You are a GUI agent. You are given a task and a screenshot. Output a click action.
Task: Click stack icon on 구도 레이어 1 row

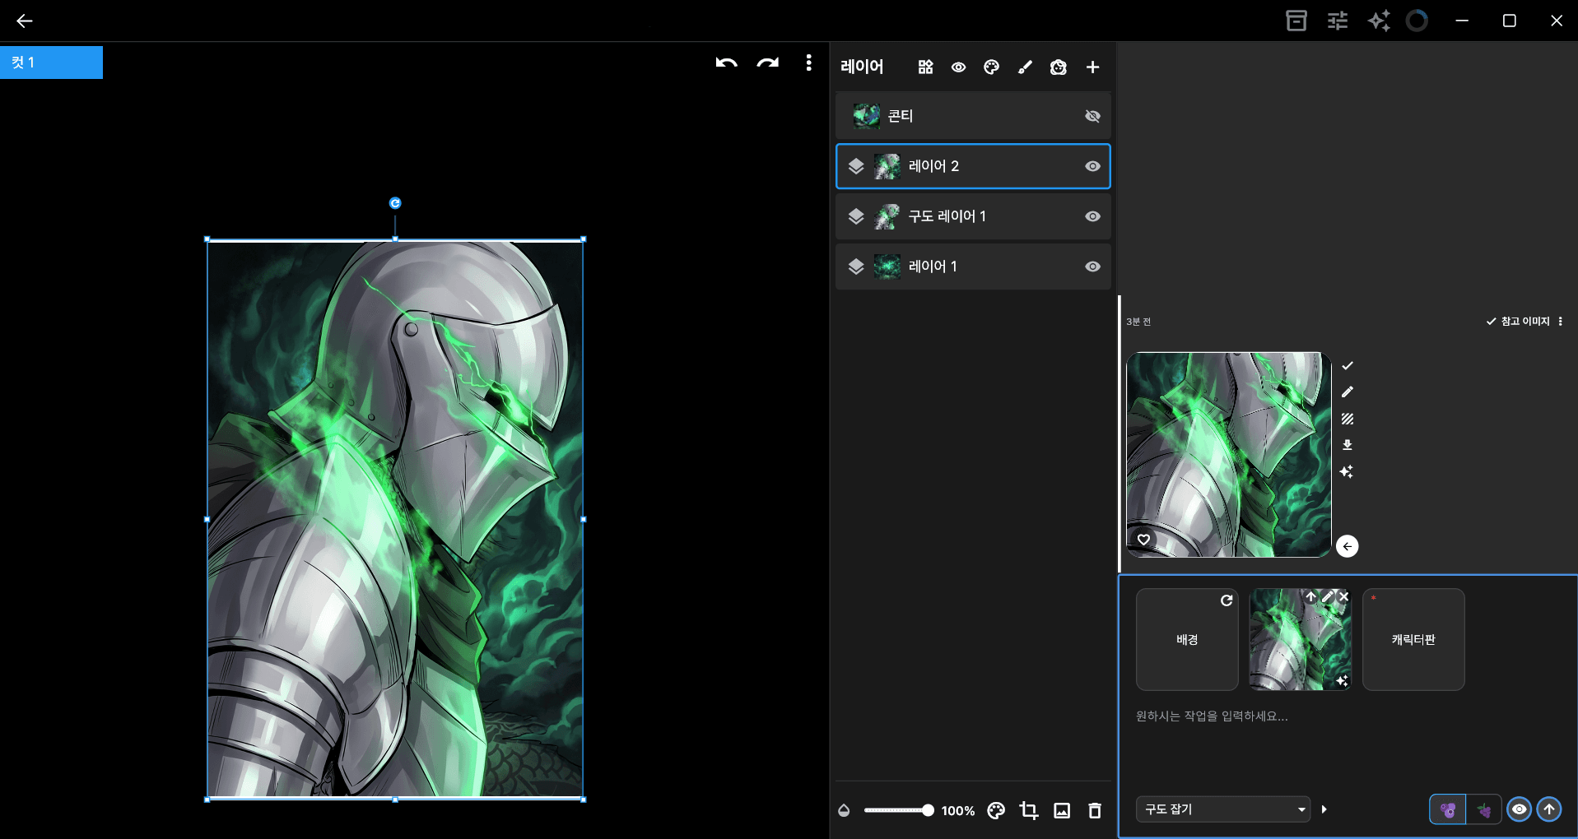click(856, 216)
